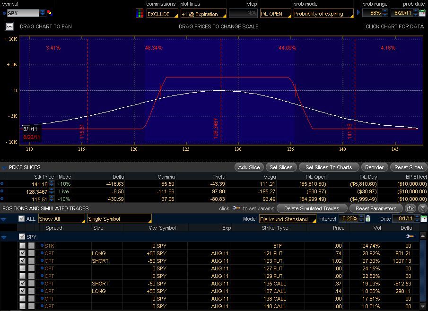
Task: Collapse the PRICE SLICES section
Action: pos(4,167)
